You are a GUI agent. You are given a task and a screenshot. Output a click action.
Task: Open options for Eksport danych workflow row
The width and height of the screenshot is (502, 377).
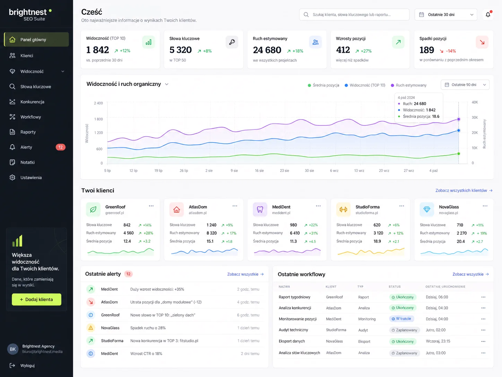point(483,342)
